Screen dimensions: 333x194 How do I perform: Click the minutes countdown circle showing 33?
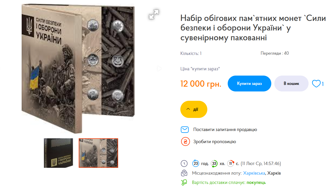[214, 164]
